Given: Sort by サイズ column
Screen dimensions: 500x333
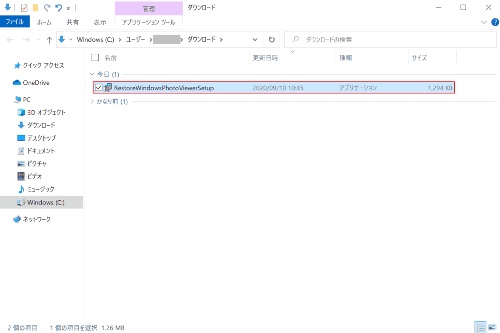Looking at the screenshot, I should [x=420, y=58].
